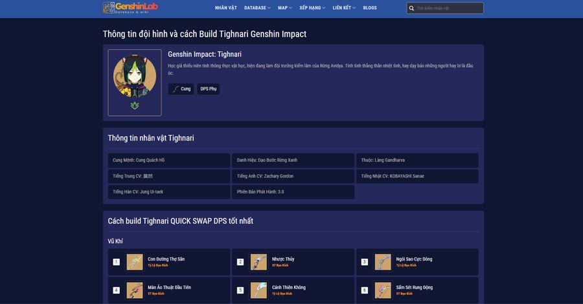The height and width of the screenshot is (304, 583).
Task: Click rank badge 4 beside Màn Ảo Thuật Đầu Tiên
Action: 117,290
